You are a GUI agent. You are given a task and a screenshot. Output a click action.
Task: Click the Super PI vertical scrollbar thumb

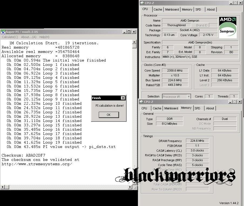(x=134, y=46)
